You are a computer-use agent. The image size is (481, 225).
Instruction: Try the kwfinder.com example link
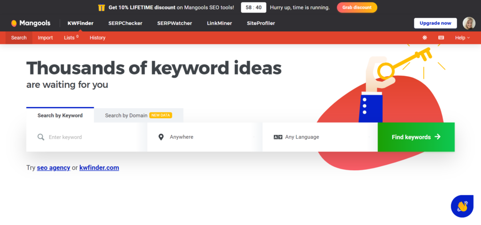tap(99, 167)
